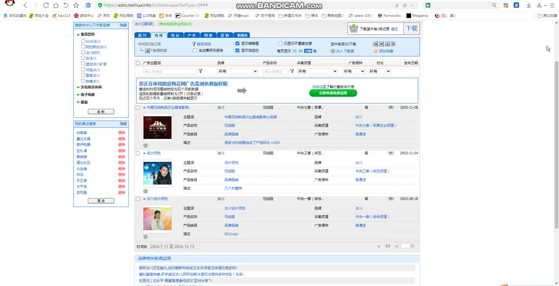Check the 蓝剑冰川矿泉 brand checkbox
This screenshot has width=559, height=286.
[x=83, y=64]
